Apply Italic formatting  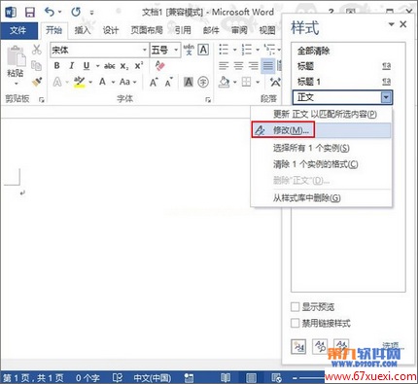coord(72,66)
